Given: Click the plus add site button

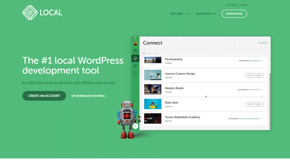Looking at the screenshot, I should [135, 126].
